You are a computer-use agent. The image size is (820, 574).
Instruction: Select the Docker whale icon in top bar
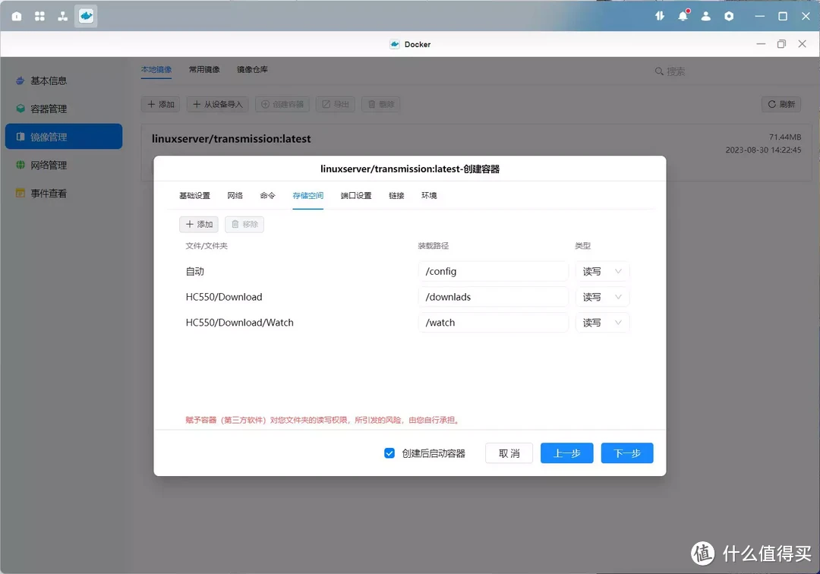click(x=86, y=16)
